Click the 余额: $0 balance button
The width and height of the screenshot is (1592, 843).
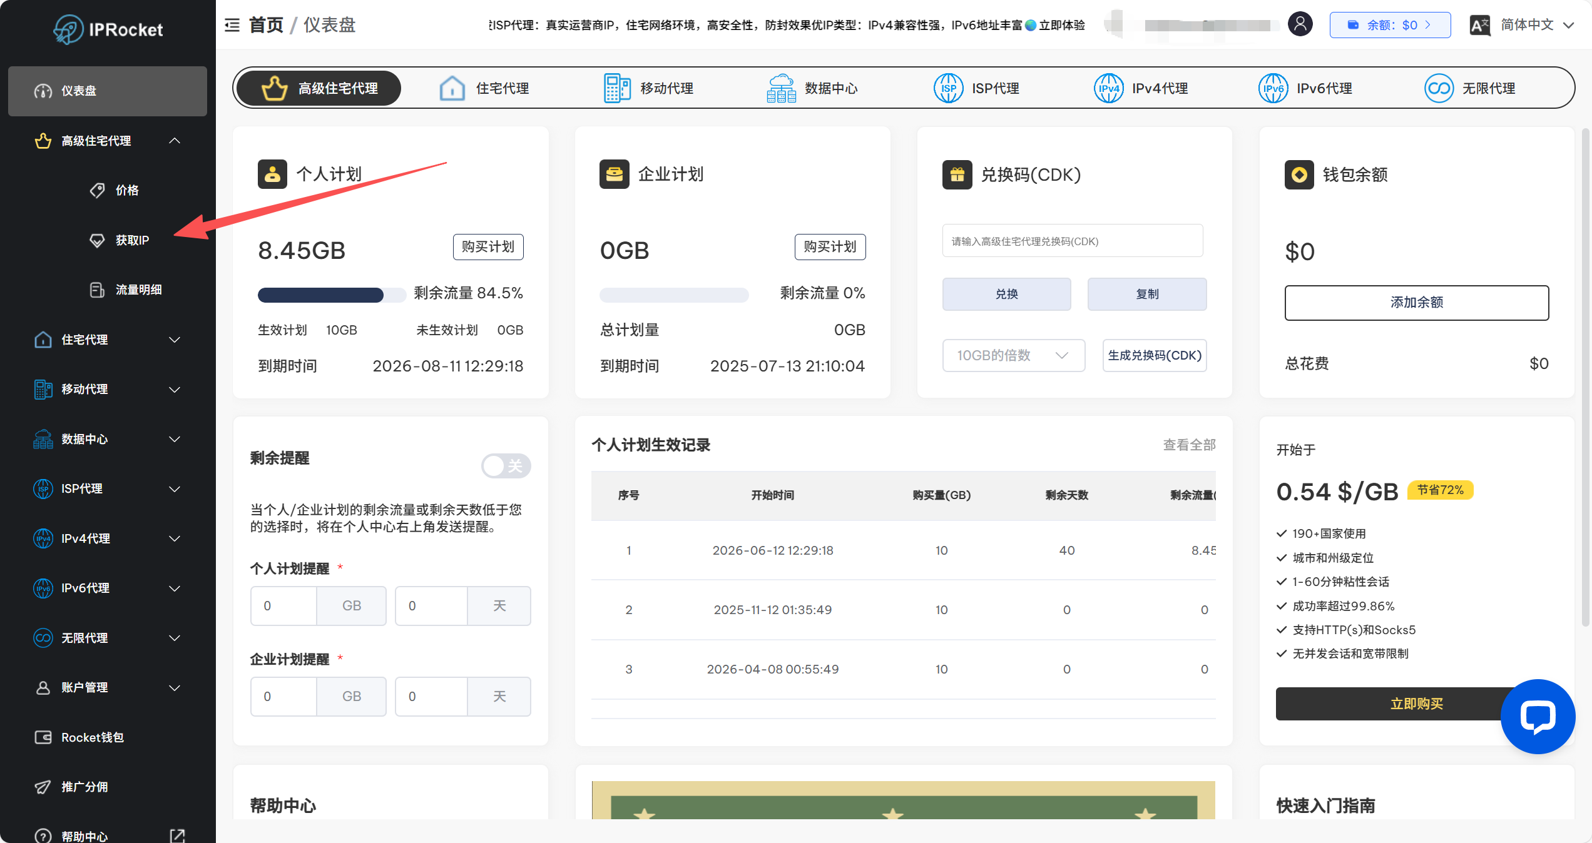(1390, 25)
